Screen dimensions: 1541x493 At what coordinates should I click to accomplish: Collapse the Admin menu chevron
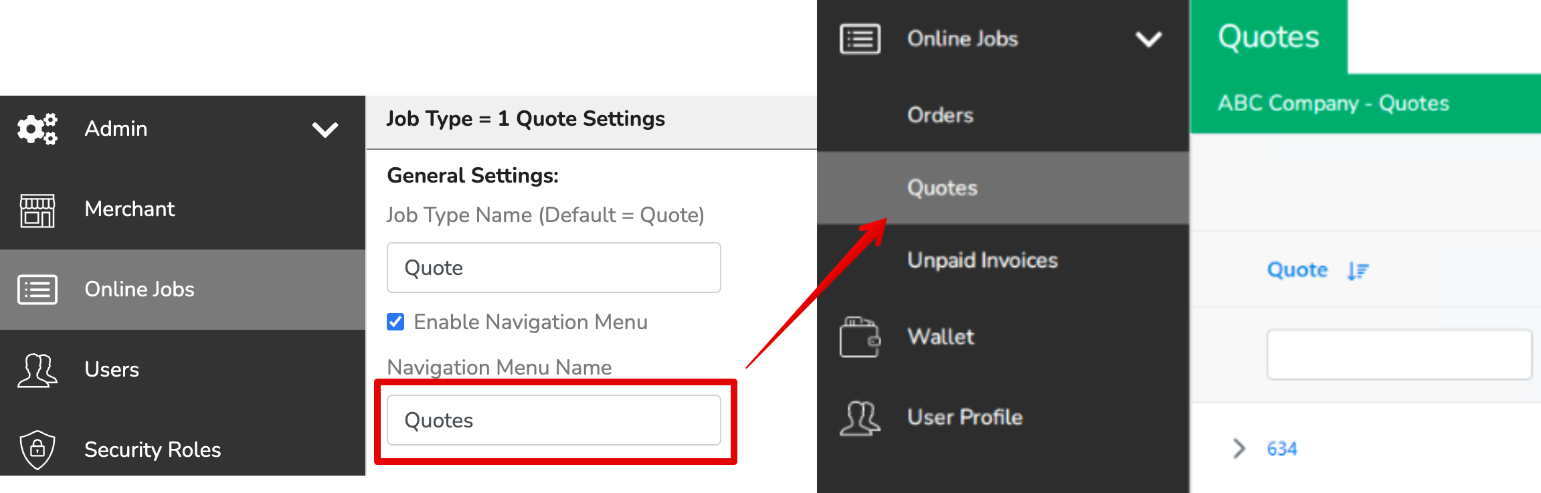[x=325, y=129]
